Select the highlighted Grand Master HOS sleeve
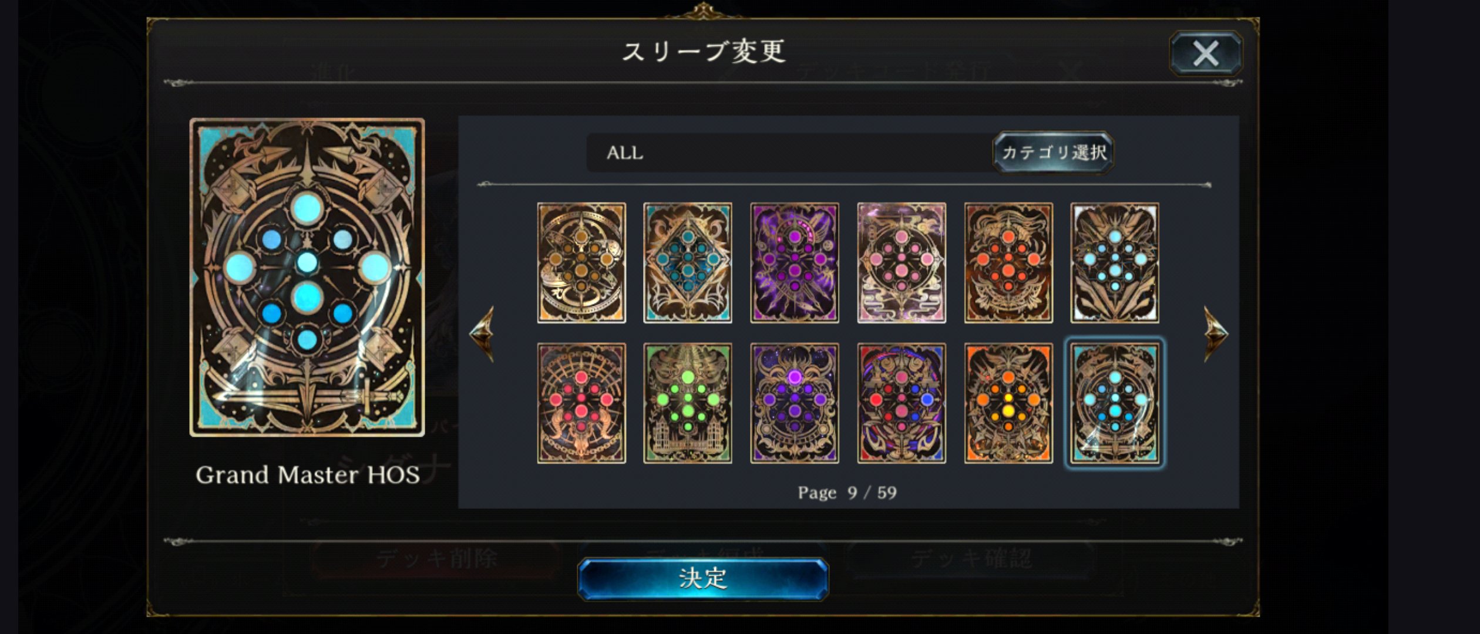Viewport: 1480px width, 634px height. pos(1115,403)
